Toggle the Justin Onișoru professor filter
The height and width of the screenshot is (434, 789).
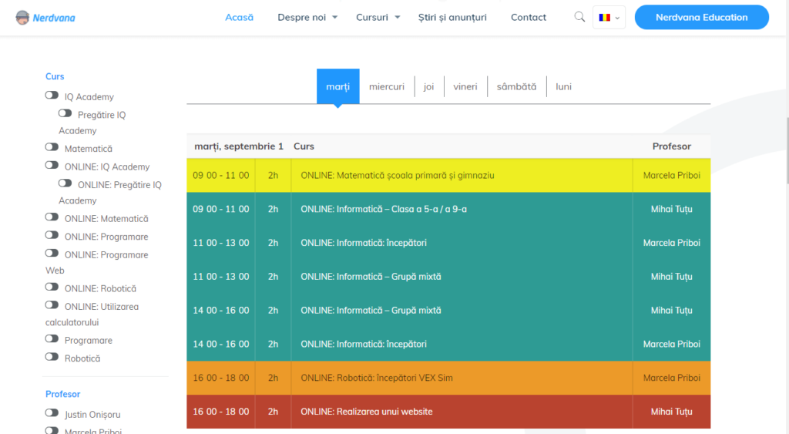click(52, 413)
